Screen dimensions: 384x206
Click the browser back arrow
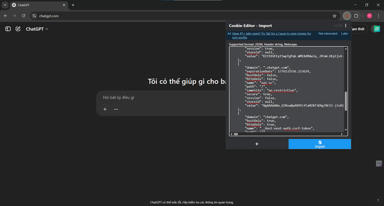[6, 16]
